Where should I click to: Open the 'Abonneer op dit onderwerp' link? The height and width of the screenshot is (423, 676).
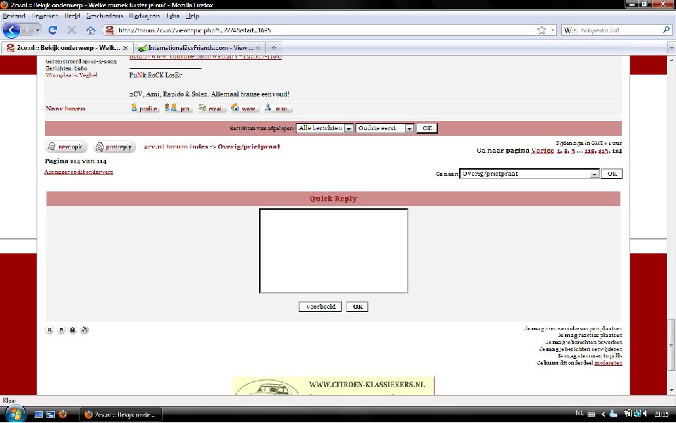[x=78, y=172]
